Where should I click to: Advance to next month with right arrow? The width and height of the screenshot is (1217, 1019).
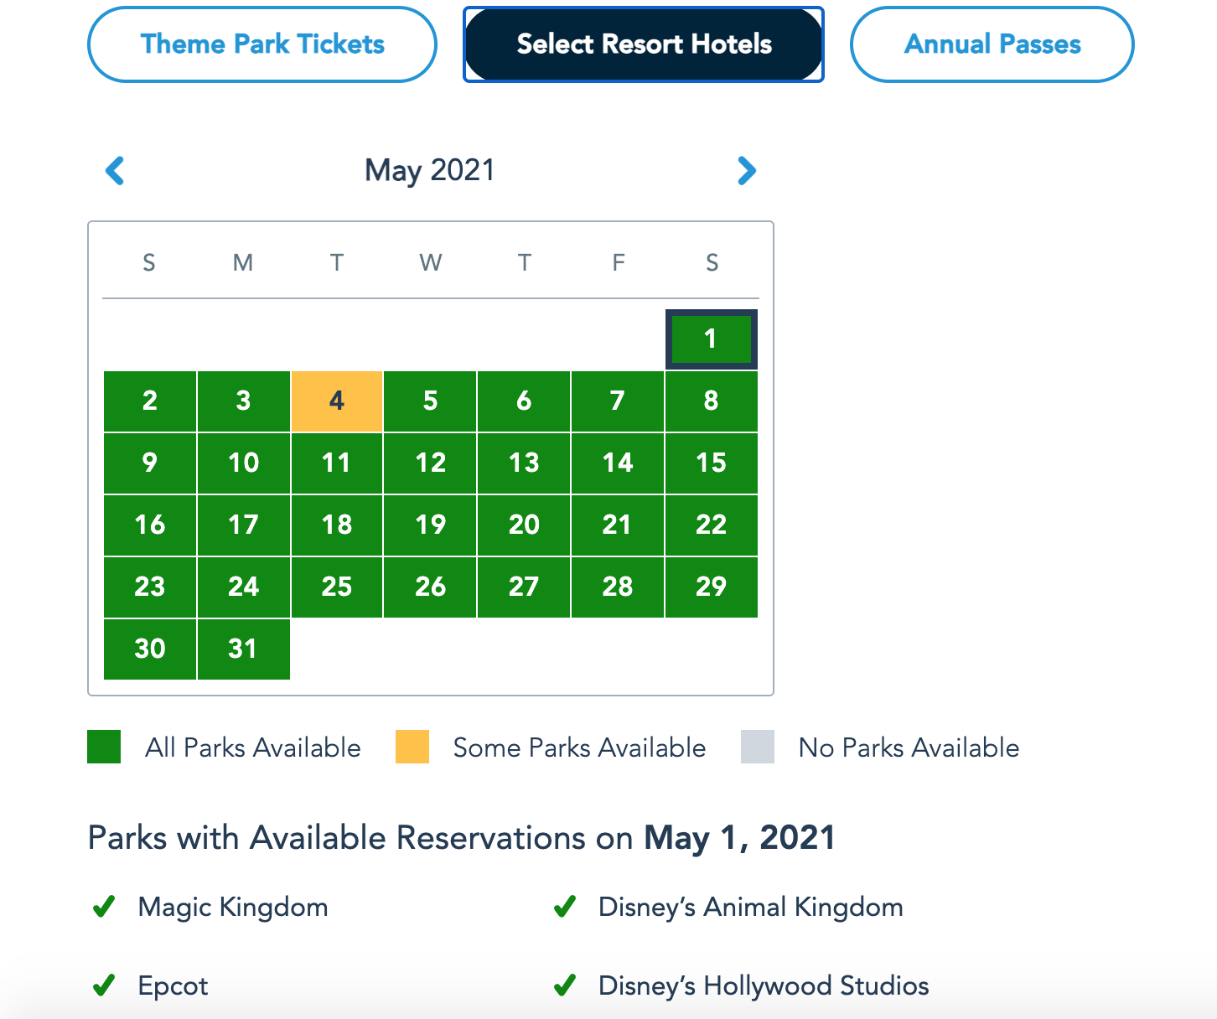[x=746, y=171]
